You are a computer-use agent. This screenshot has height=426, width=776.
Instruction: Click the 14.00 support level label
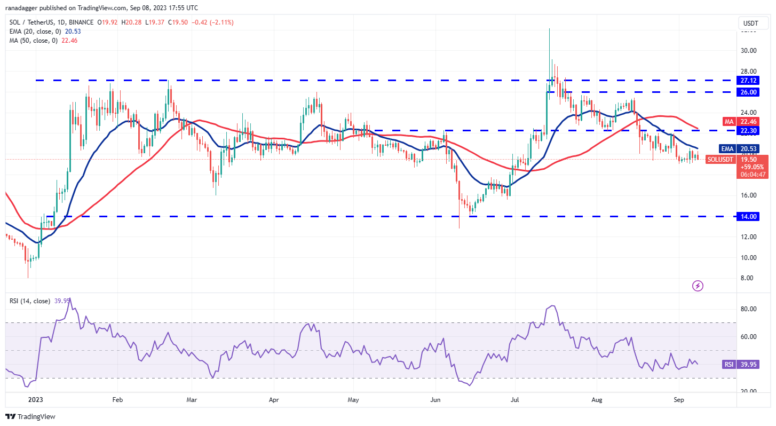click(x=747, y=216)
